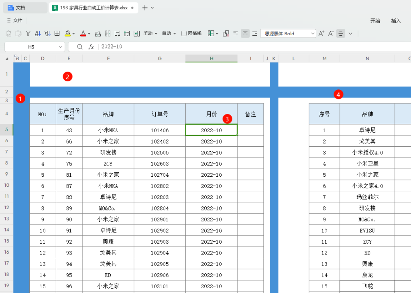Click the 备注 header cell
411x293 pixels.
pyautogui.click(x=250, y=114)
